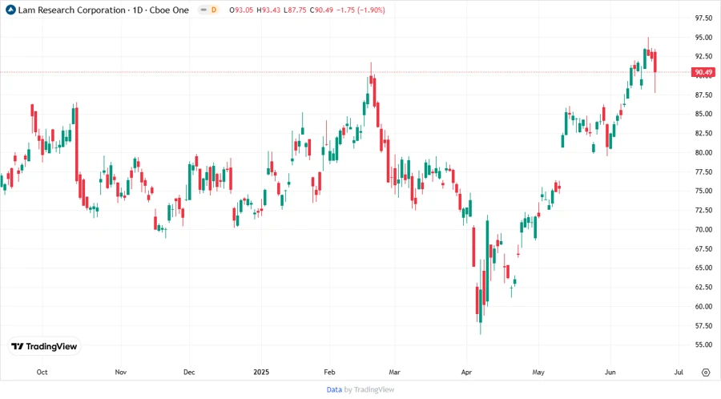Click the change value −1.75 (−1.90%)
This screenshot has width=721, height=399.
tap(361, 10)
